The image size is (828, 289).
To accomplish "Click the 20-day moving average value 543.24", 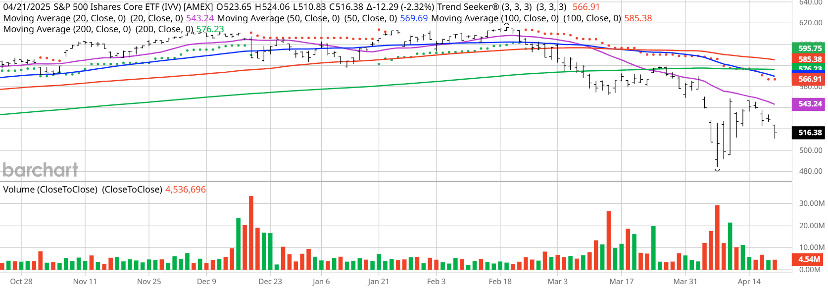I will pyautogui.click(x=200, y=18).
